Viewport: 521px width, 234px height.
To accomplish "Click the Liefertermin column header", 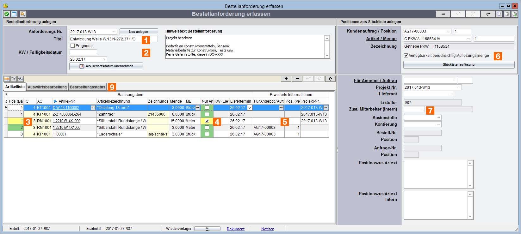I will (241, 101).
